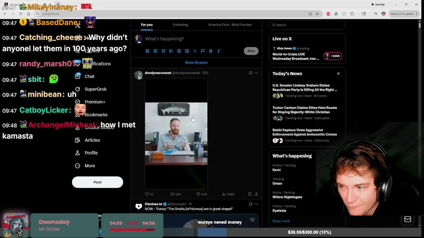
Task: Show 35 new posts
Action: (x=196, y=62)
